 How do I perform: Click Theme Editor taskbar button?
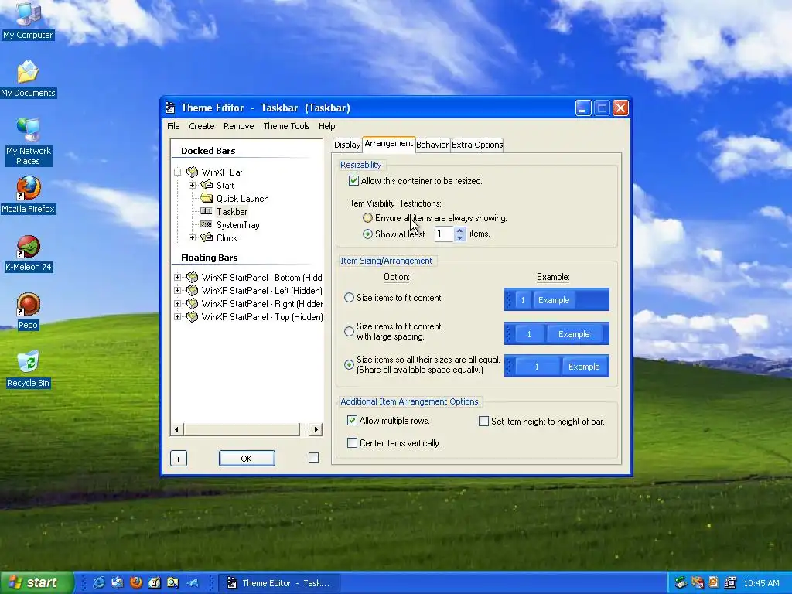tap(279, 583)
